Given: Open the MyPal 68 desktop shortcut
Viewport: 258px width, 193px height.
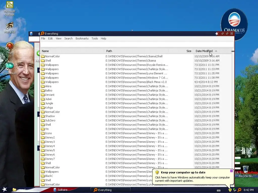Looking at the screenshot, I should click(x=10, y=28).
